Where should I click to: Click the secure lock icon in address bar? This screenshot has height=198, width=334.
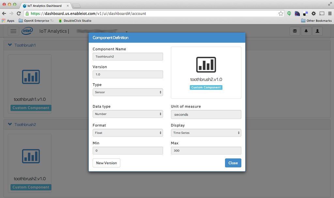click(27, 14)
